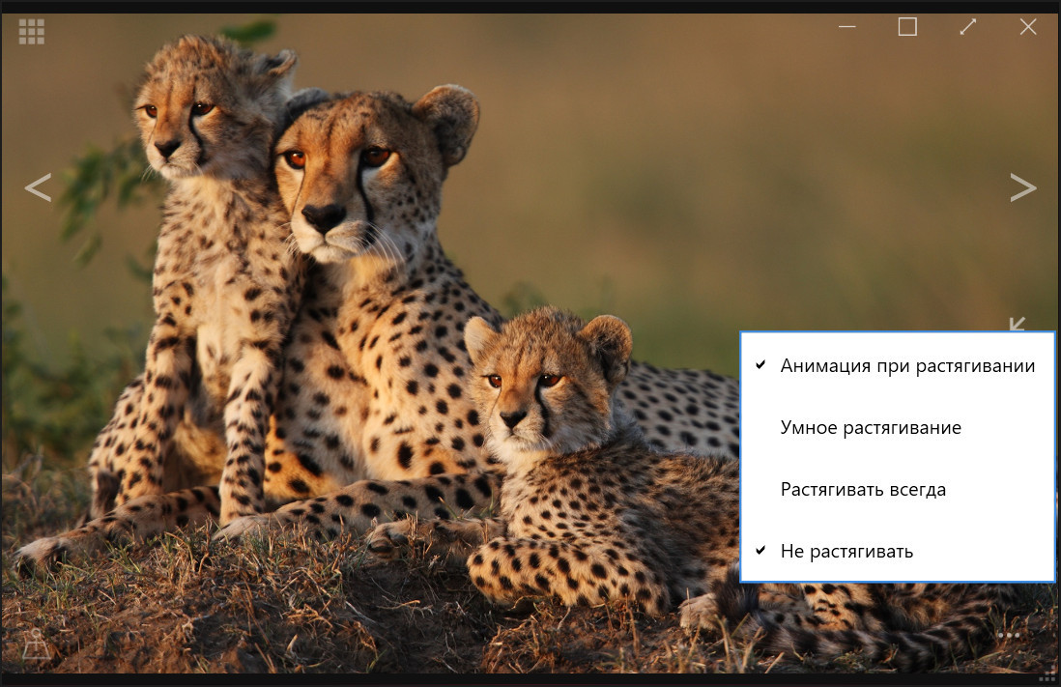Uncheck the 'Анимация при растягивании' checkmark

[760, 365]
